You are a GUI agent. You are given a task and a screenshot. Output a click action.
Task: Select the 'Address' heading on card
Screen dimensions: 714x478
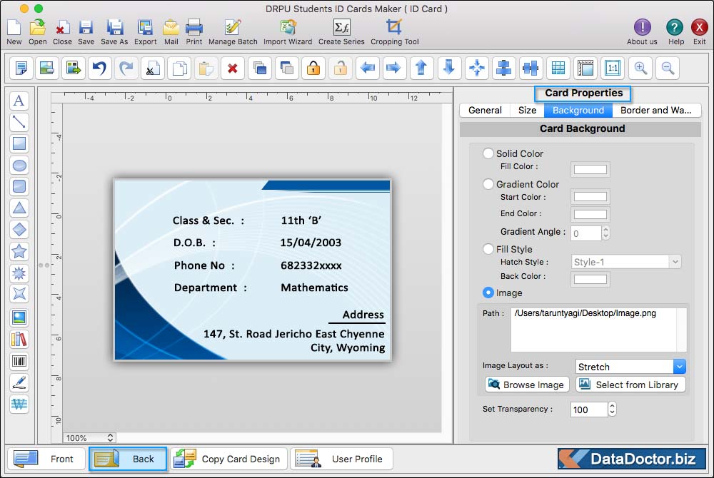[x=363, y=315]
